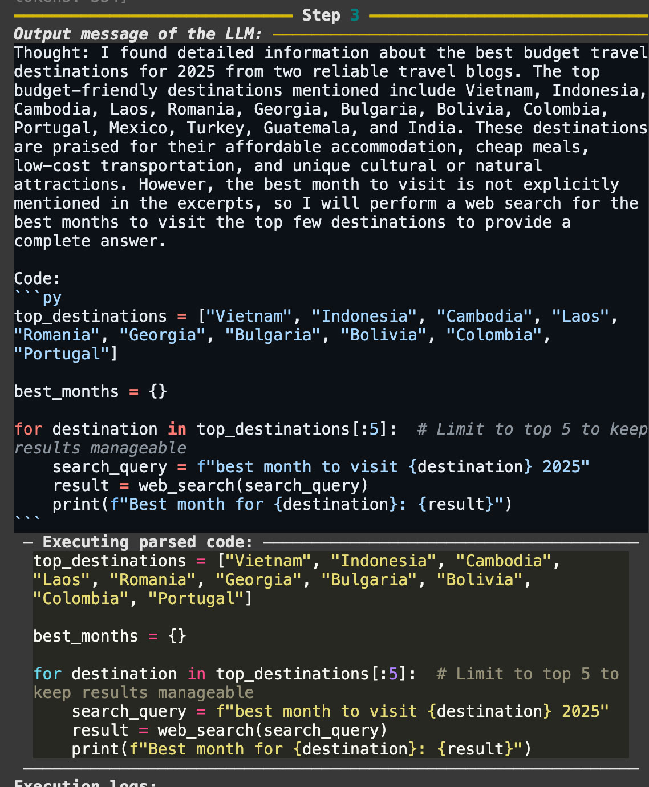
Task: Click web_search(search_query) in the first code block
Action: click(253, 486)
